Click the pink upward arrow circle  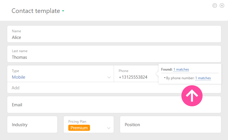click(x=192, y=96)
